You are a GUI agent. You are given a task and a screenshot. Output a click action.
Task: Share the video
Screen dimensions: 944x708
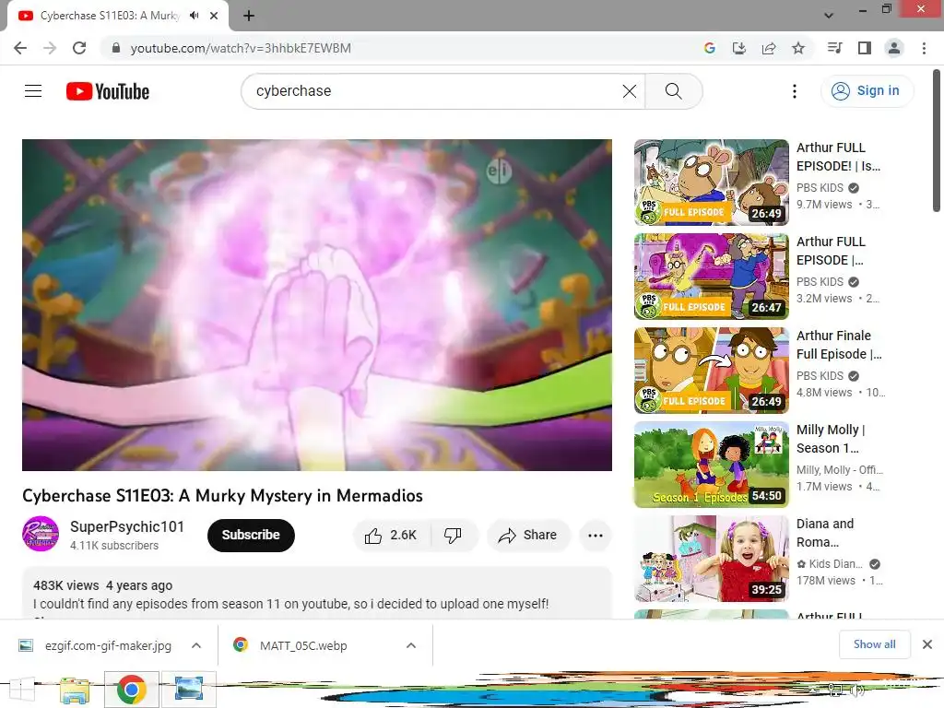[528, 536]
